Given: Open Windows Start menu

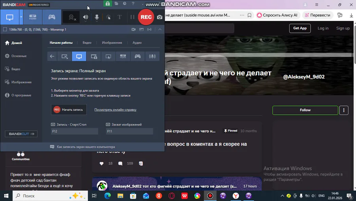Looking at the screenshot, I should coord(6,196).
